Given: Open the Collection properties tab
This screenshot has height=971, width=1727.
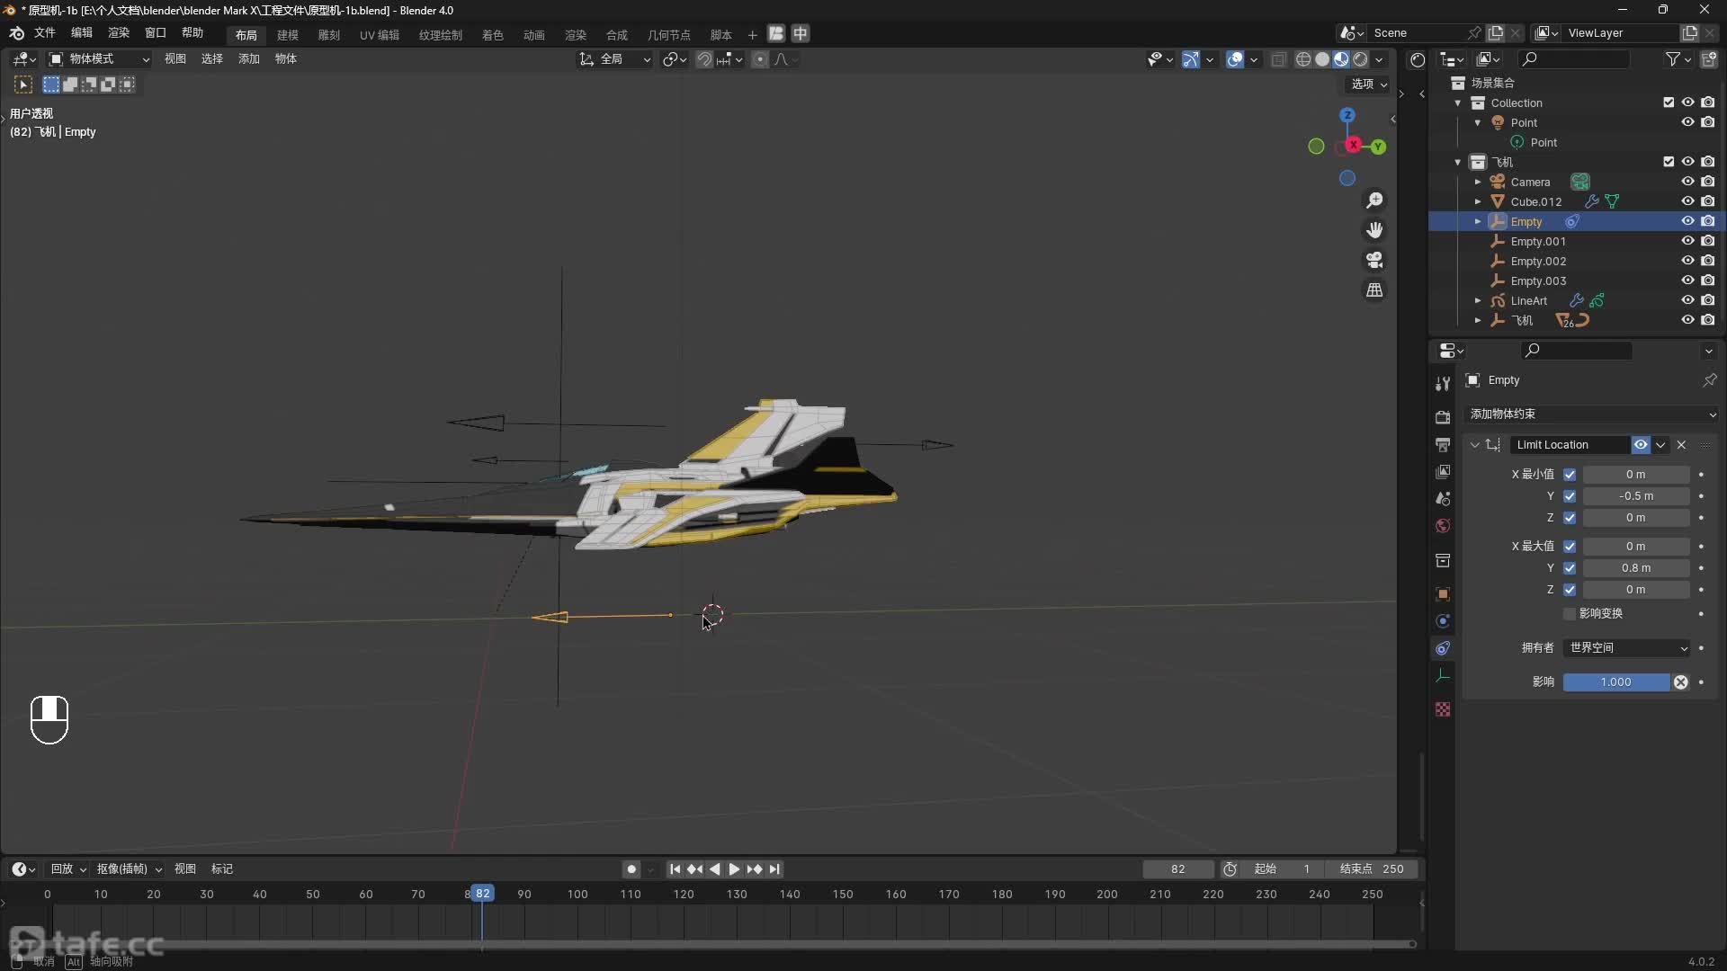Looking at the screenshot, I should tap(1443, 561).
